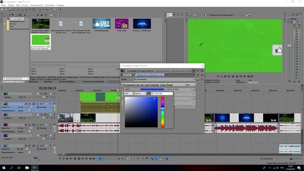
Task: Select the eyedropper in color picker
Action: (x=149, y=94)
